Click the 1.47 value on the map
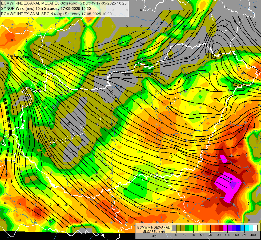Image resolution: width=261 pixels, height=240 pixels. pos(67,123)
